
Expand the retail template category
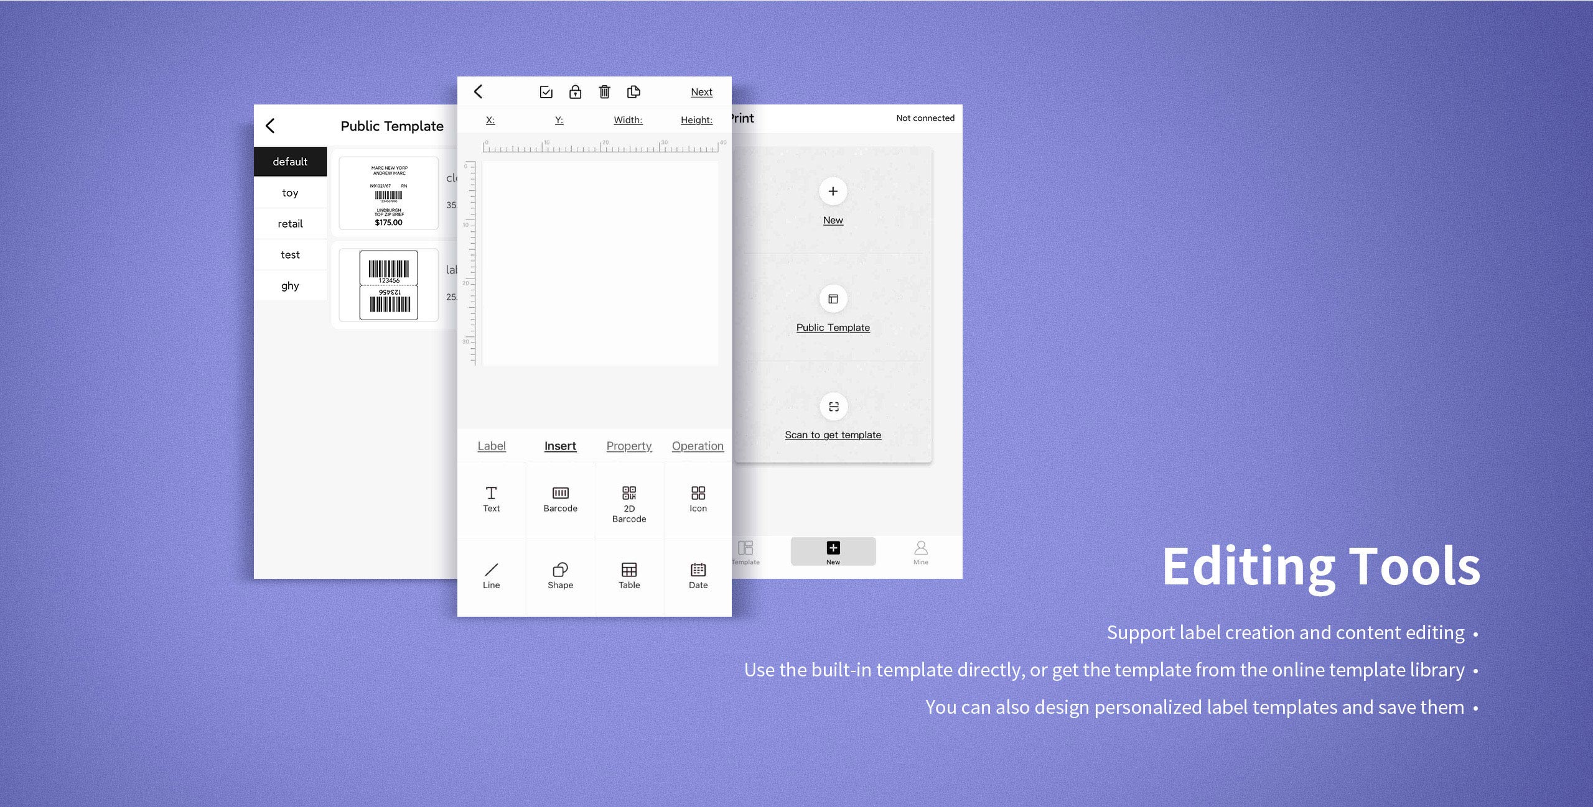pos(291,223)
